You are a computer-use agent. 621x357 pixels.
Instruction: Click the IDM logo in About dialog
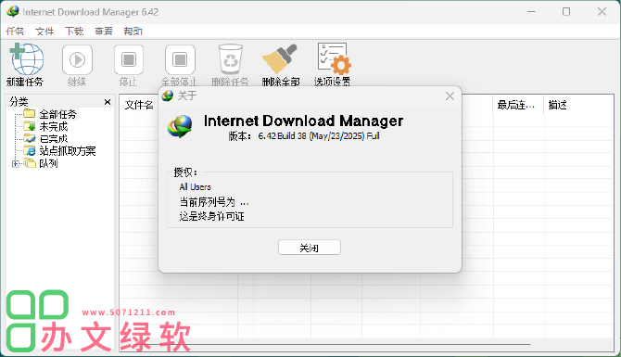click(180, 126)
